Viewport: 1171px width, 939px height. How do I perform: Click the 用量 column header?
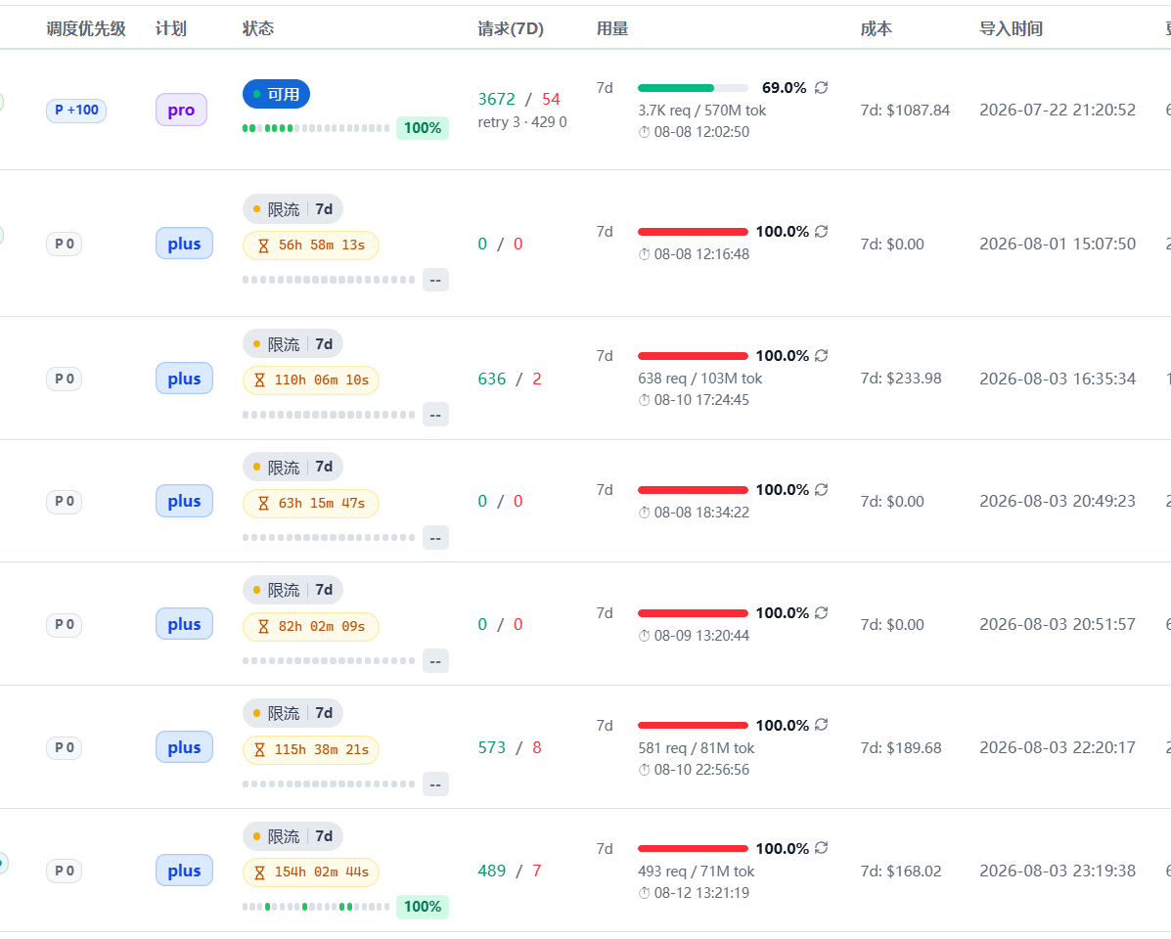612,28
